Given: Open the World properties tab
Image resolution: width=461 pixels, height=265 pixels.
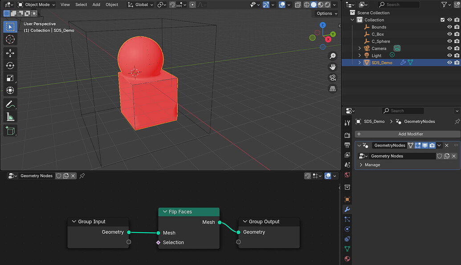Looking at the screenshot, I should coord(347,175).
